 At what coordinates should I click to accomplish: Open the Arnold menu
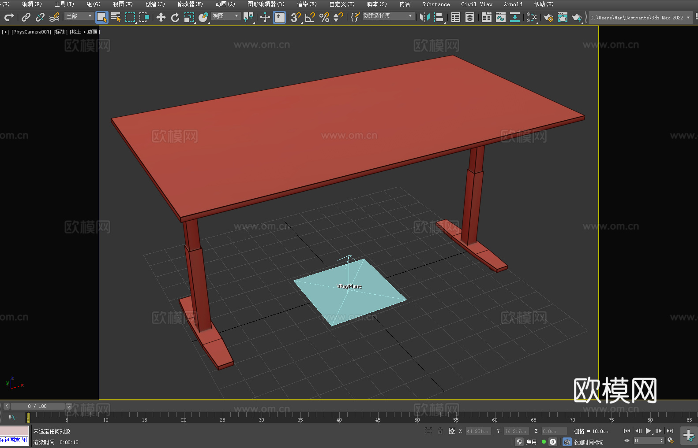tap(513, 4)
